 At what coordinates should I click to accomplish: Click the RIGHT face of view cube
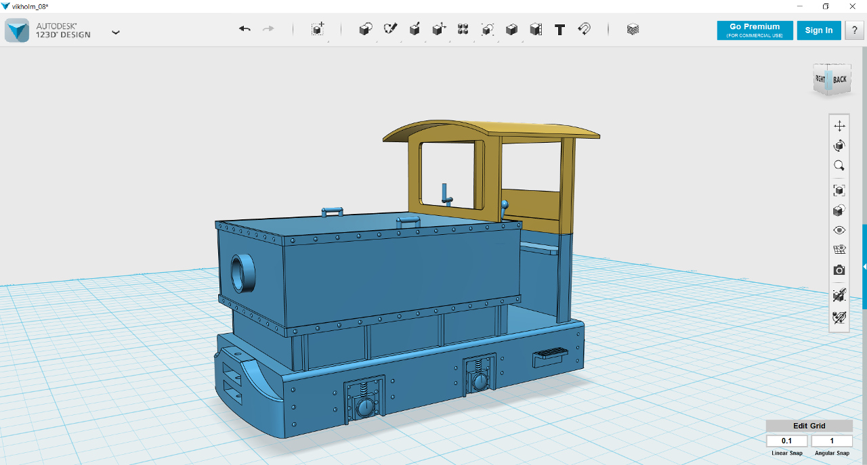[x=820, y=79]
